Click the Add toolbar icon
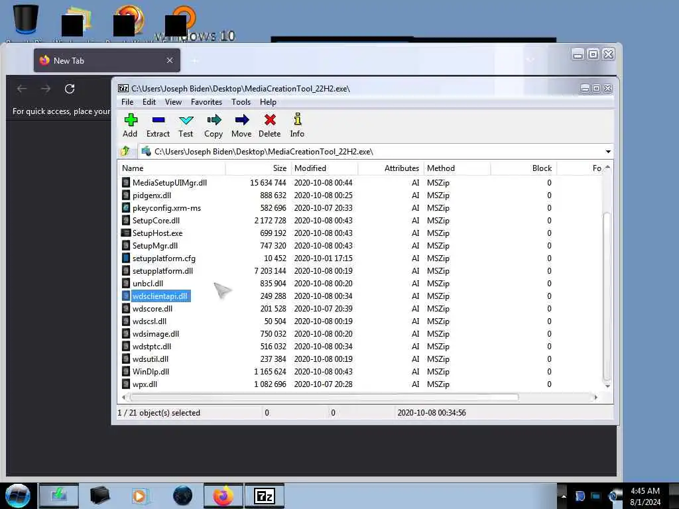Image resolution: width=679 pixels, height=509 pixels. pyautogui.click(x=131, y=120)
